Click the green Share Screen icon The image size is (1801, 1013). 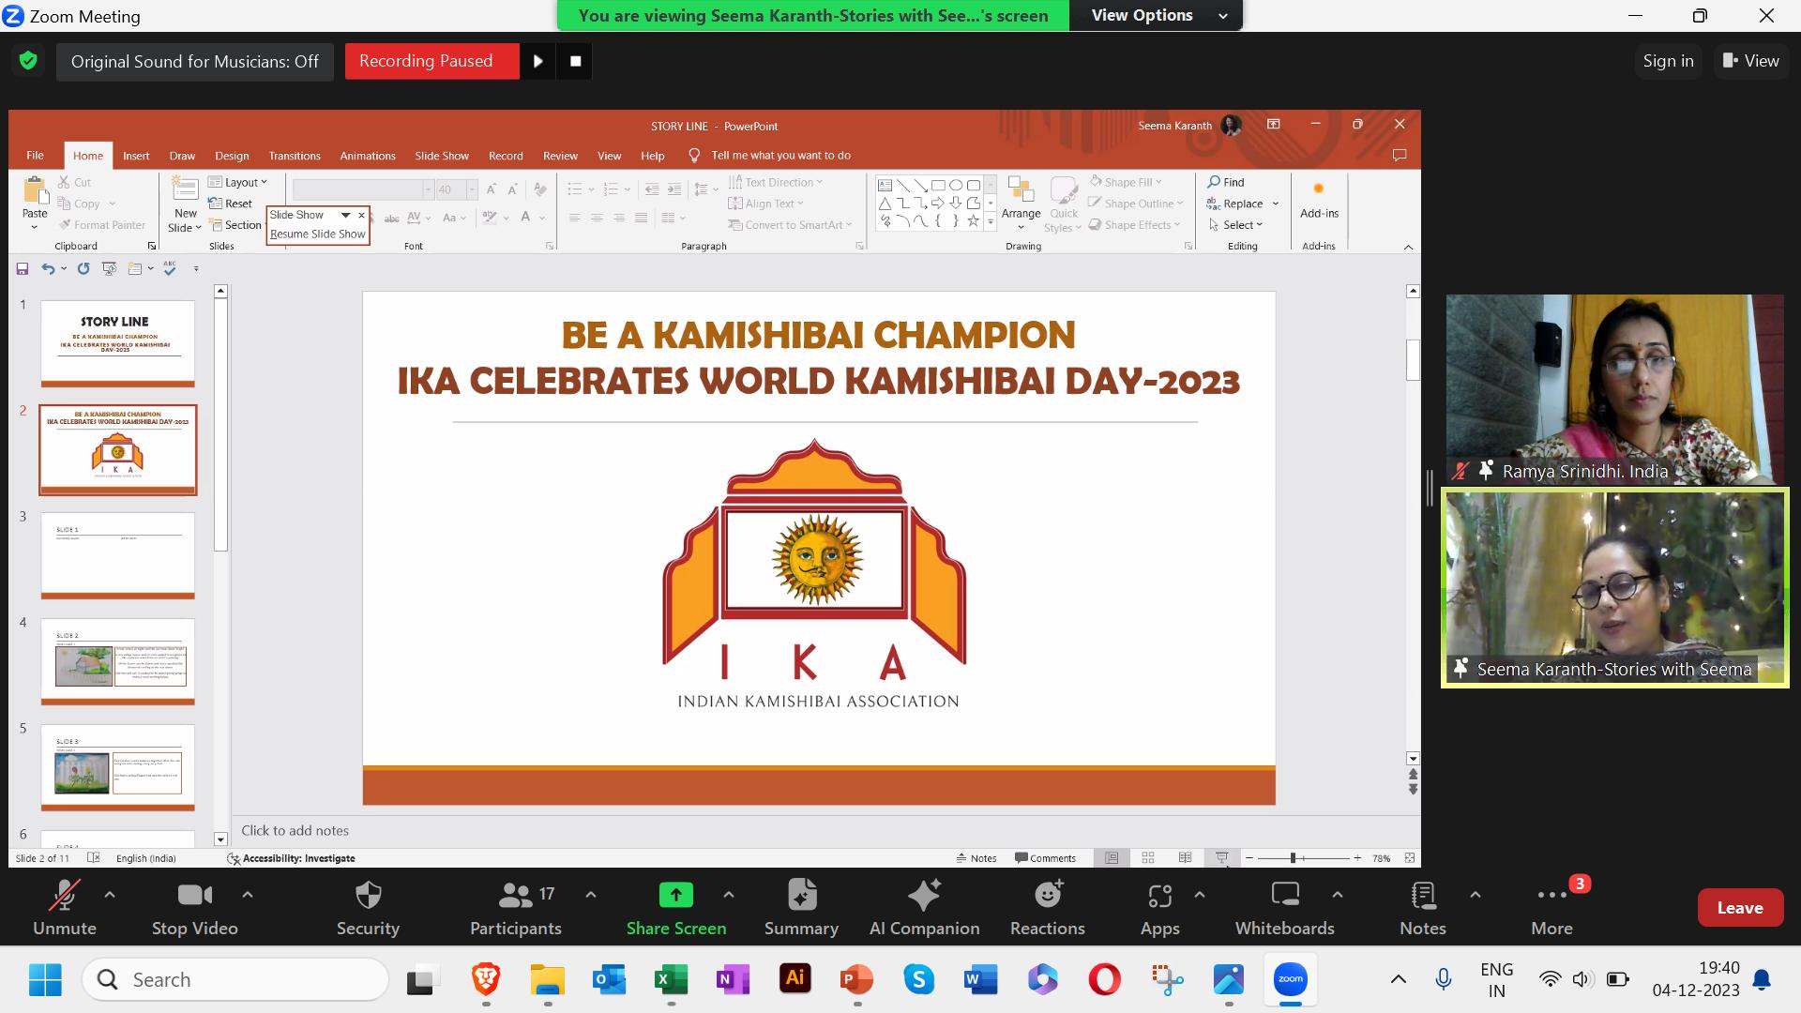(675, 896)
